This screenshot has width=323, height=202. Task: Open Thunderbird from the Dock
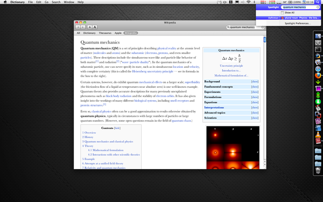point(318,55)
